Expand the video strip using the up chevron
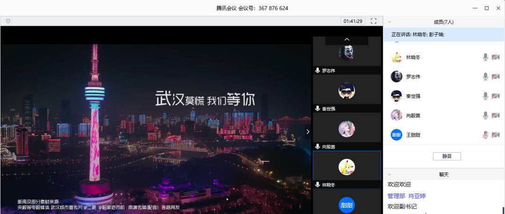Image resolution: width=505 pixels, height=214 pixels. [x=346, y=39]
